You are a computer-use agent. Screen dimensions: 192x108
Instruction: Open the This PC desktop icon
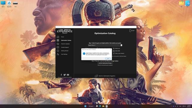[3, 4]
